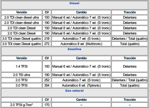Select the Versión header in the Diesel section

pos(22,12)
